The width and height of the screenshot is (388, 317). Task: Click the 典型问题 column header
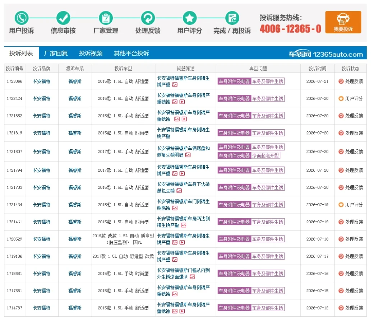click(258, 69)
